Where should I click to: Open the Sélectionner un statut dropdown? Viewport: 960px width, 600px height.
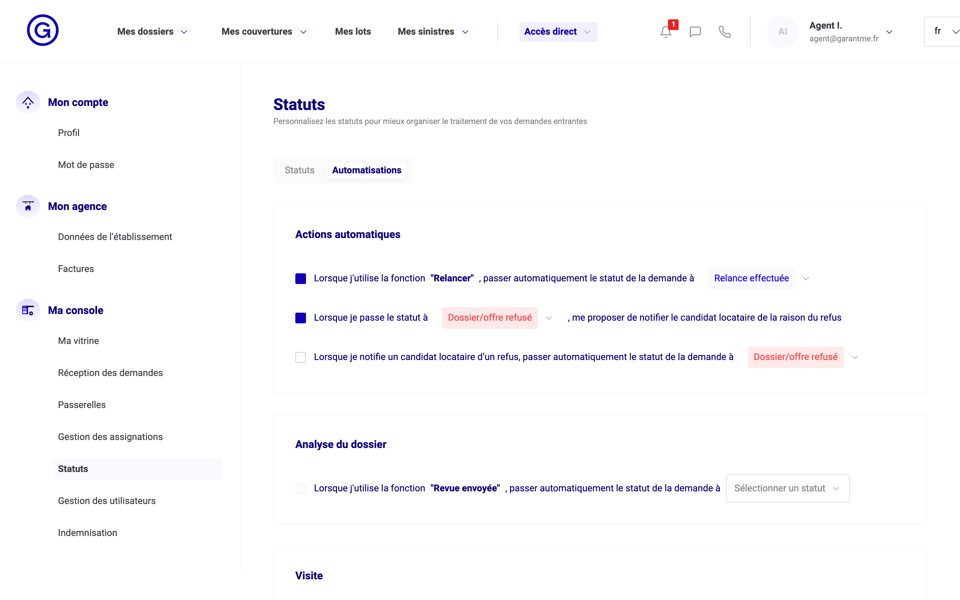tap(787, 488)
